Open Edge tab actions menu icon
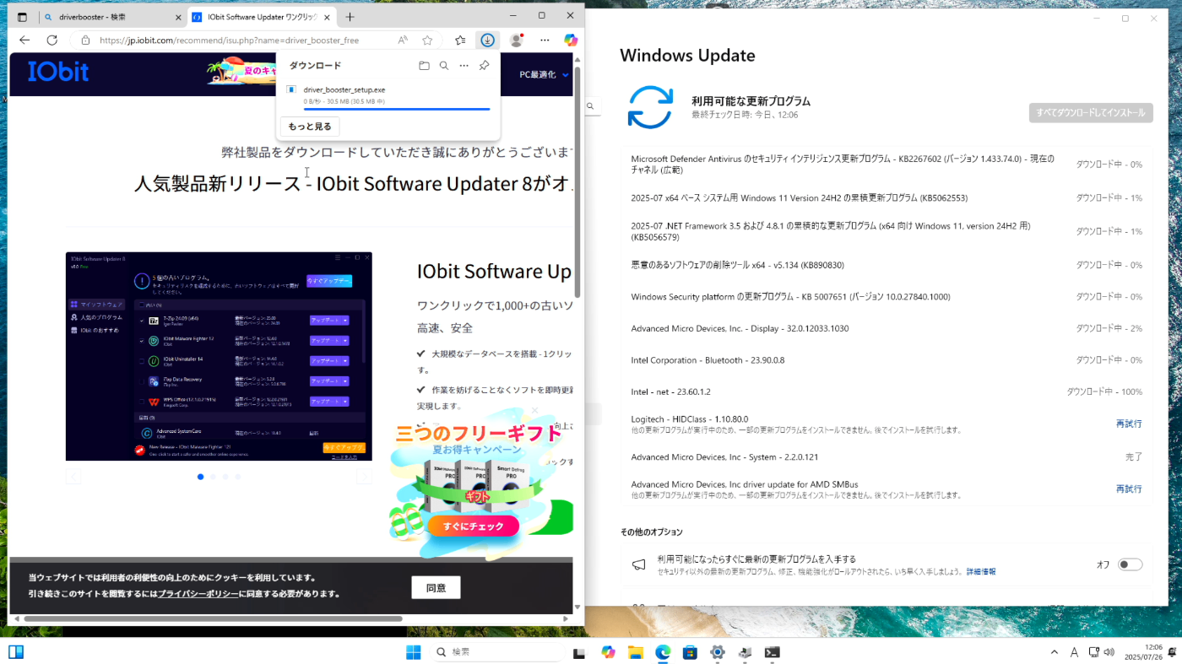Viewport: 1182px width, 664px height. [22, 17]
